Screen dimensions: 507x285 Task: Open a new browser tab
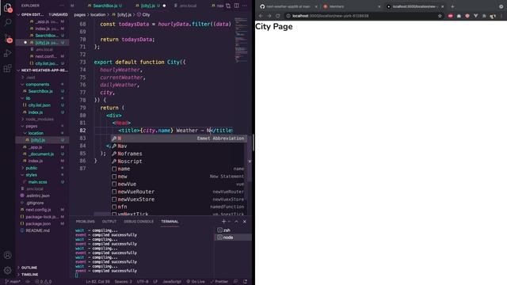pos(452,6)
